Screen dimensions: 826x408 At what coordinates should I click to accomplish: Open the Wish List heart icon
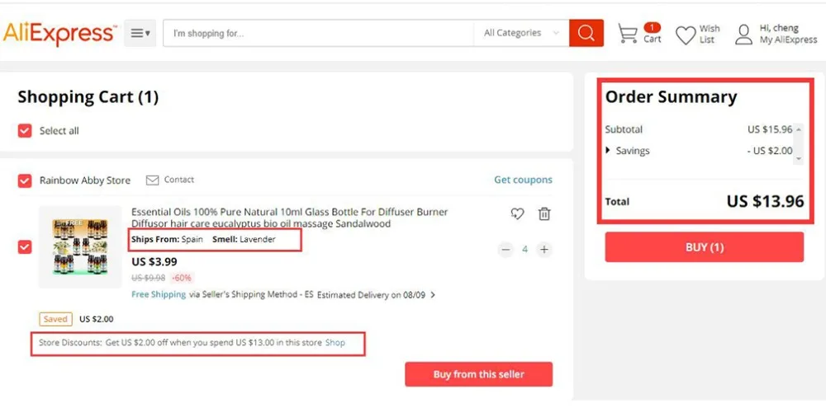click(686, 35)
